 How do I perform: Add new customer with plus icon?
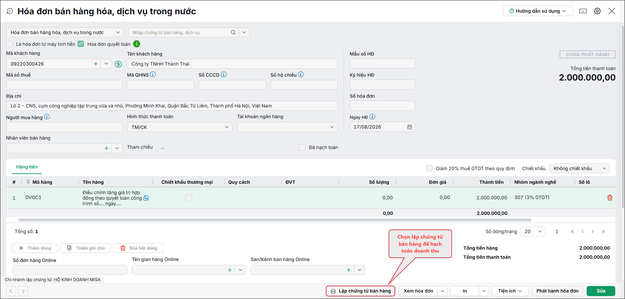coord(96,64)
